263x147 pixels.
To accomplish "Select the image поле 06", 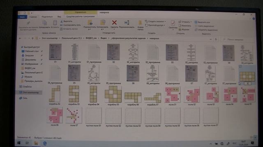I will (x=55, y=117).
